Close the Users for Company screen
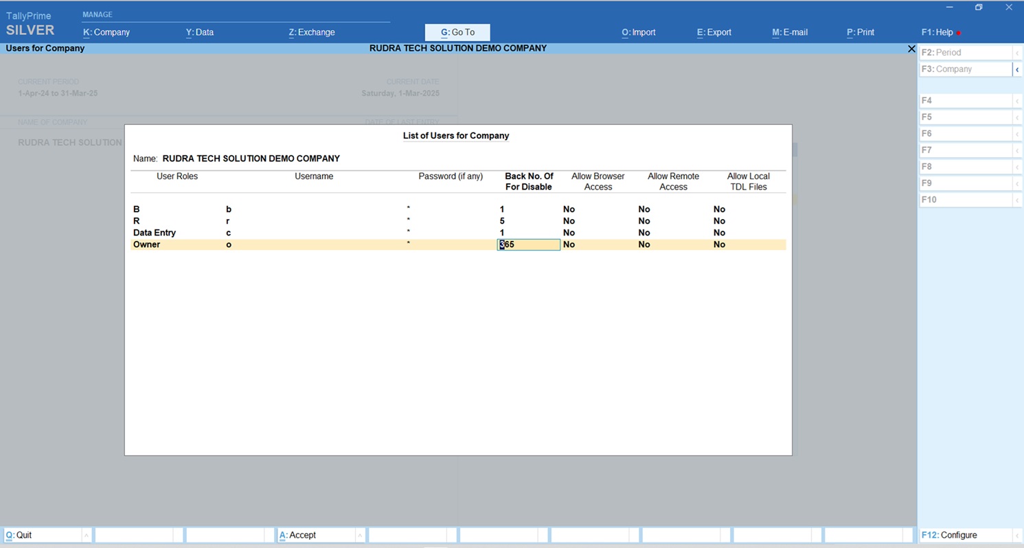Viewport: 1024px width, 548px height. (911, 49)
